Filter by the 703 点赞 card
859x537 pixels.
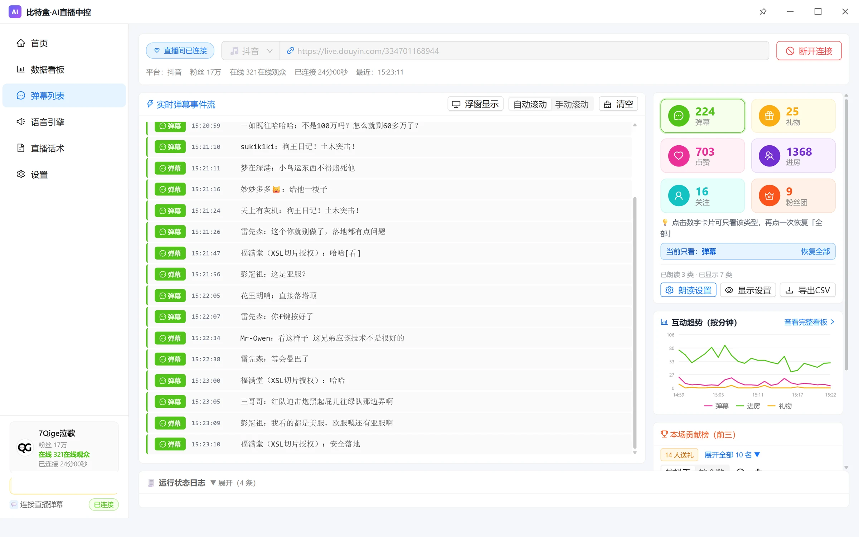point(703,156)
